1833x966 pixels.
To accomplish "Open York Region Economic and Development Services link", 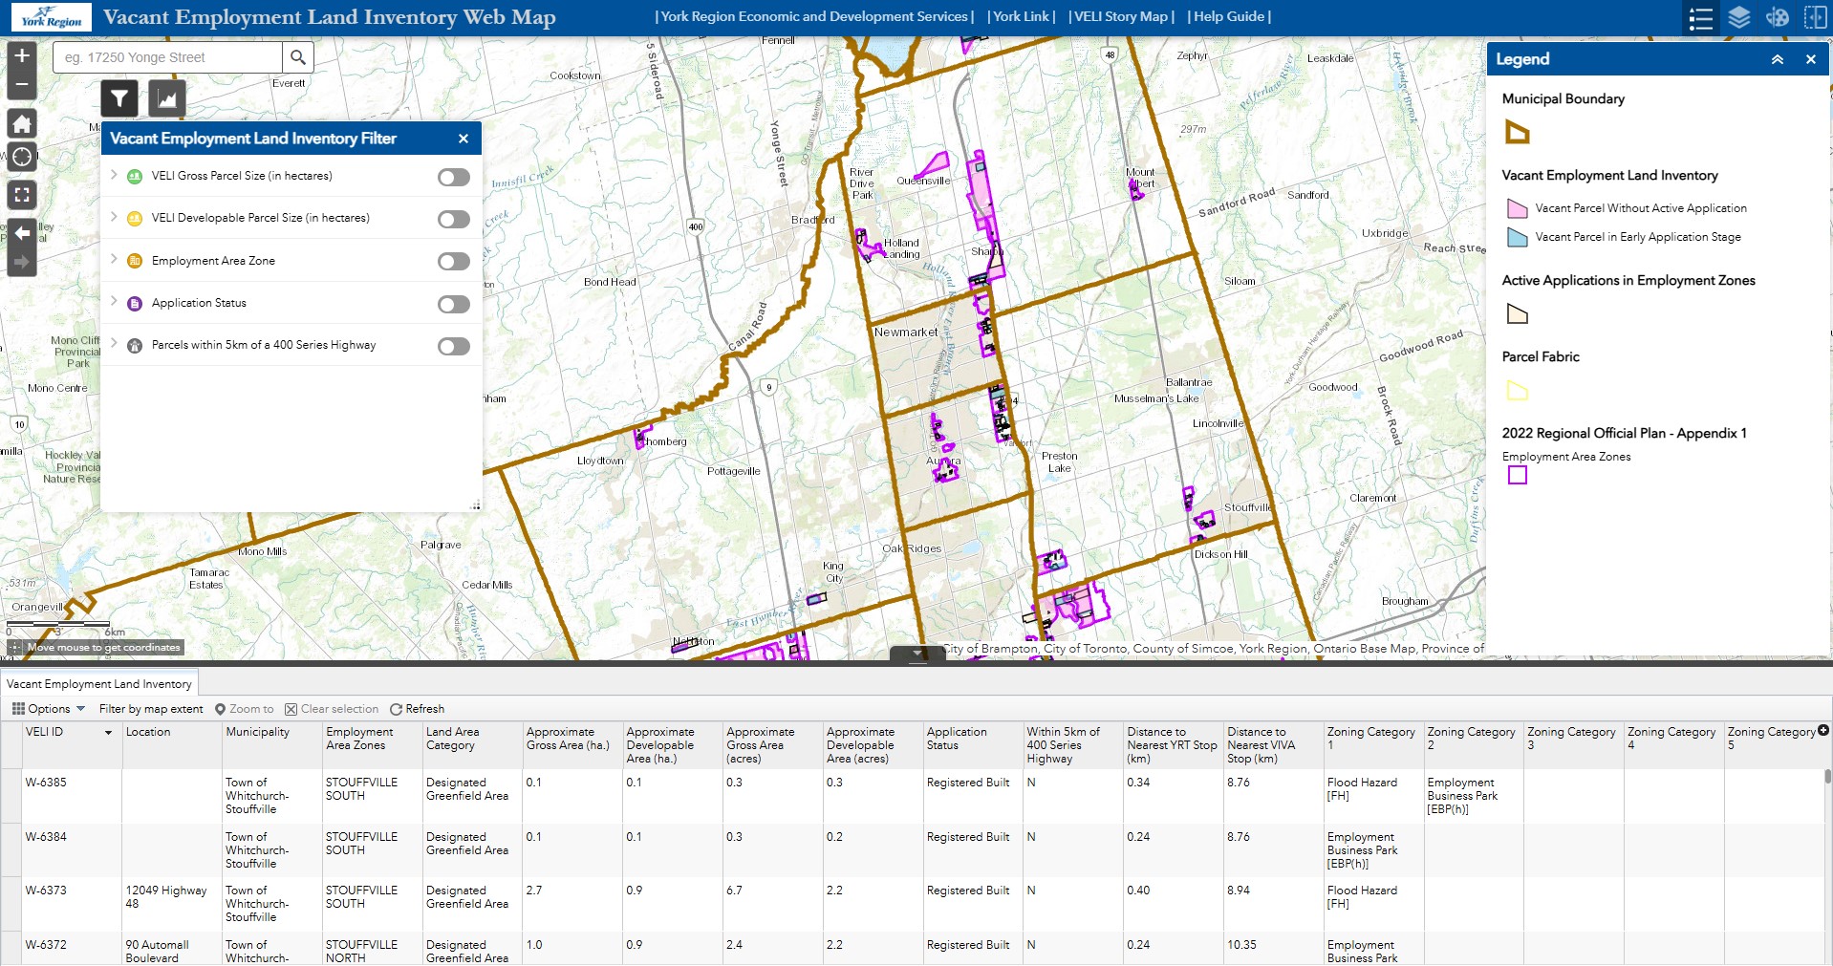I will (814, 16).
